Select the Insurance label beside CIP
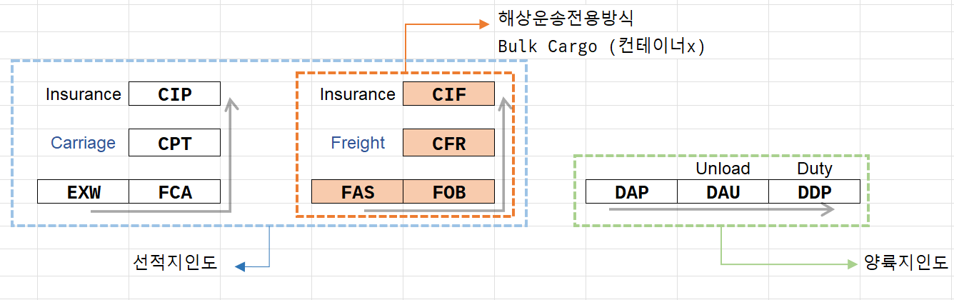The width and height of the screenshot is (954, 300). 83,94
